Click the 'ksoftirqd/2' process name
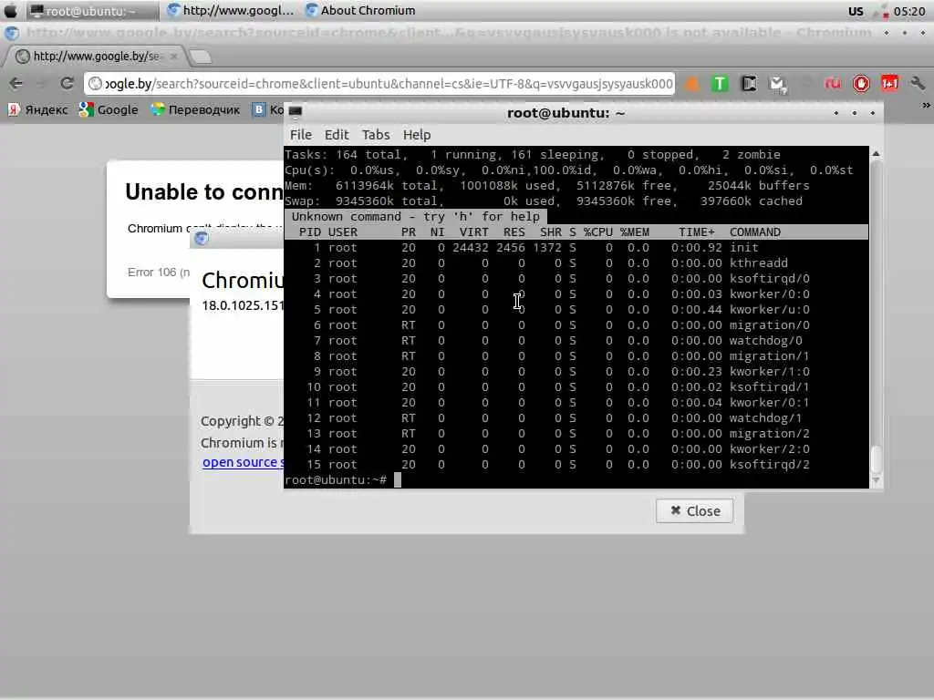This screenshot has width=934, height=700. [770, 464]
